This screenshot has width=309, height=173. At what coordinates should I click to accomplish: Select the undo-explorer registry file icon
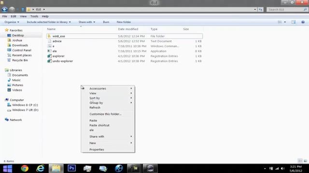49,61
